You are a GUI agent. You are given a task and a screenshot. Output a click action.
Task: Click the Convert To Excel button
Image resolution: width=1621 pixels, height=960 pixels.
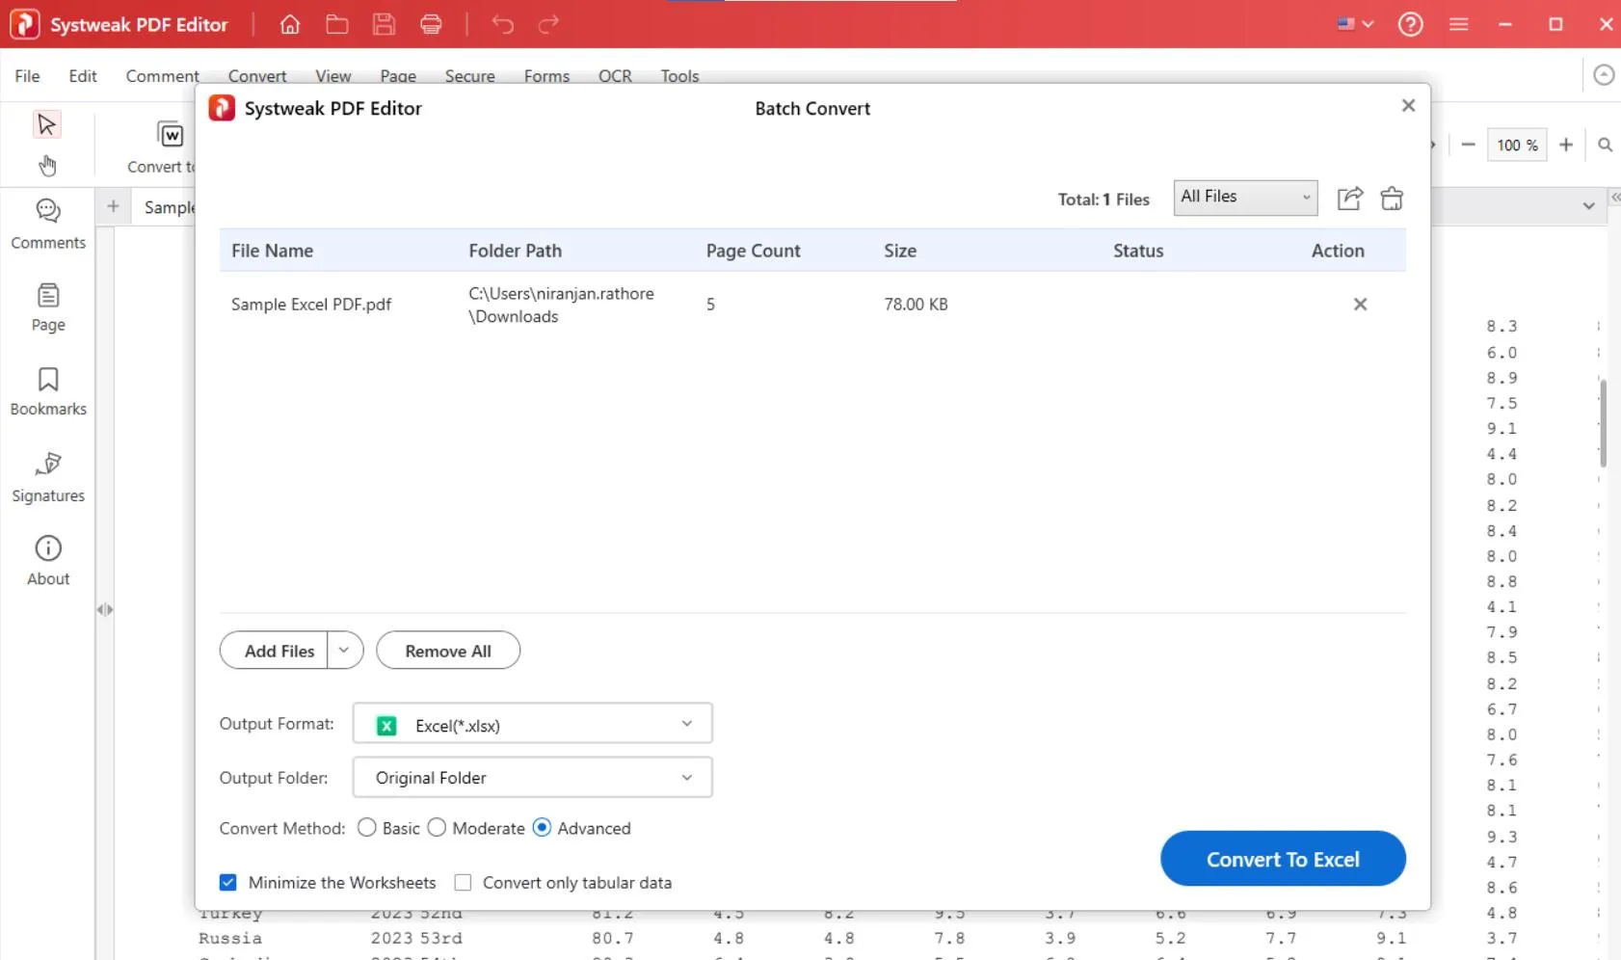tap(1283, 859)
